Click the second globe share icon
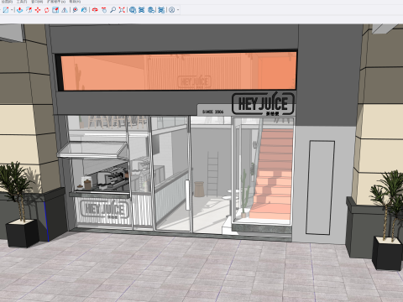 tap(151, 10)
